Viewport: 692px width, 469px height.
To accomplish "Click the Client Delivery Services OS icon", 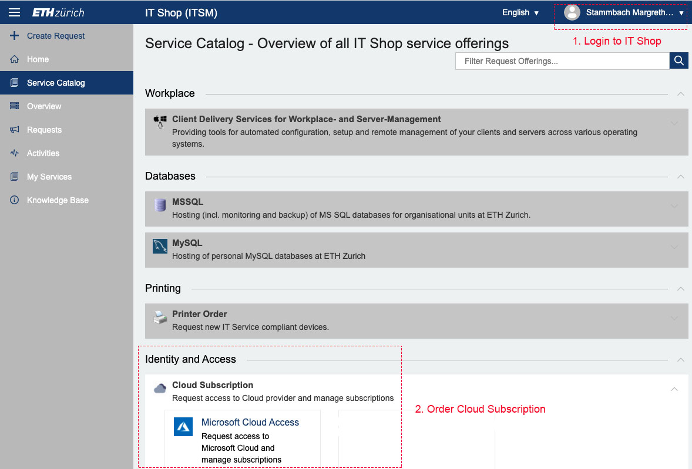I will (x=160, y=122).
